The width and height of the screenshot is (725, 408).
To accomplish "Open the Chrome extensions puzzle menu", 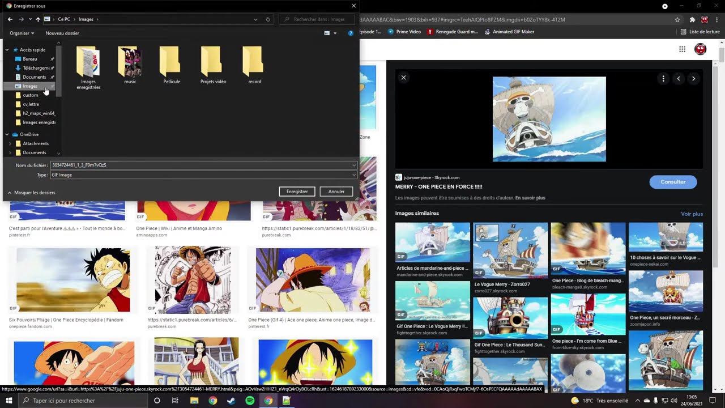I will pos(692,19).
